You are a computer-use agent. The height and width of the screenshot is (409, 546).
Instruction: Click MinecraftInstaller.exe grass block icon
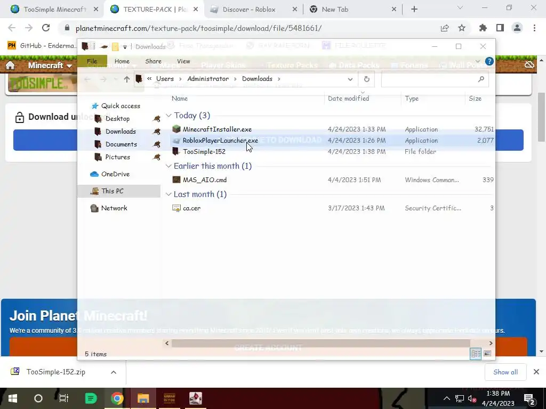tap(176, 129)
